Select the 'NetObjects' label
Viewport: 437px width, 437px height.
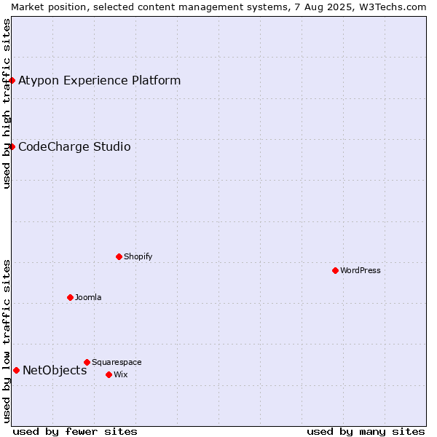pyautogui.click(x=55, y=371)
